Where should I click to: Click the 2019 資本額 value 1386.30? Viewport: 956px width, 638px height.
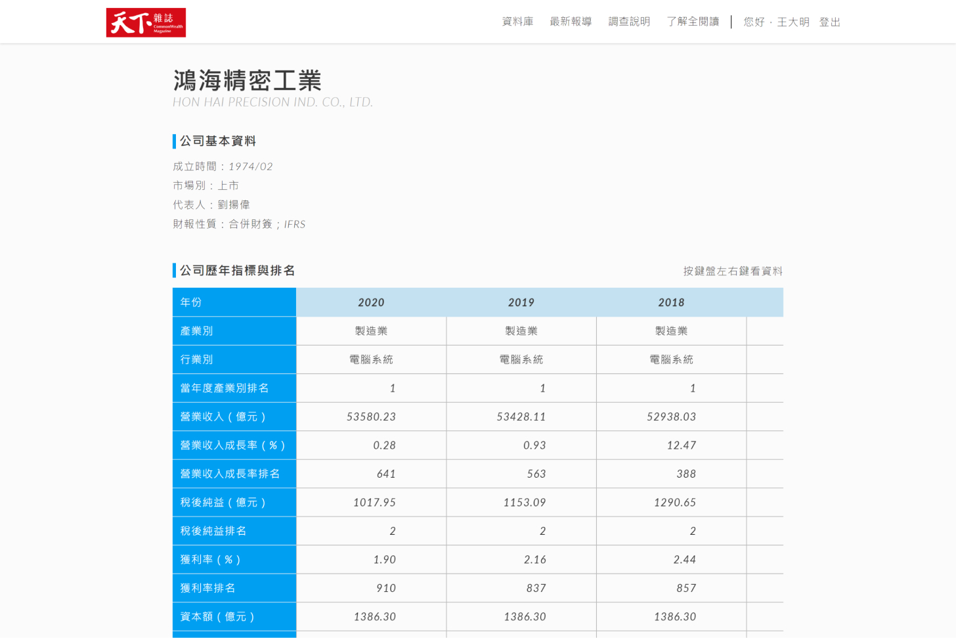[x=525, y=617]
